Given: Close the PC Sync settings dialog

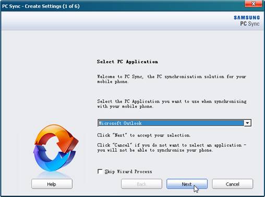Looking at the screenshot, I should pyautogui.click(x=254, y=4).
